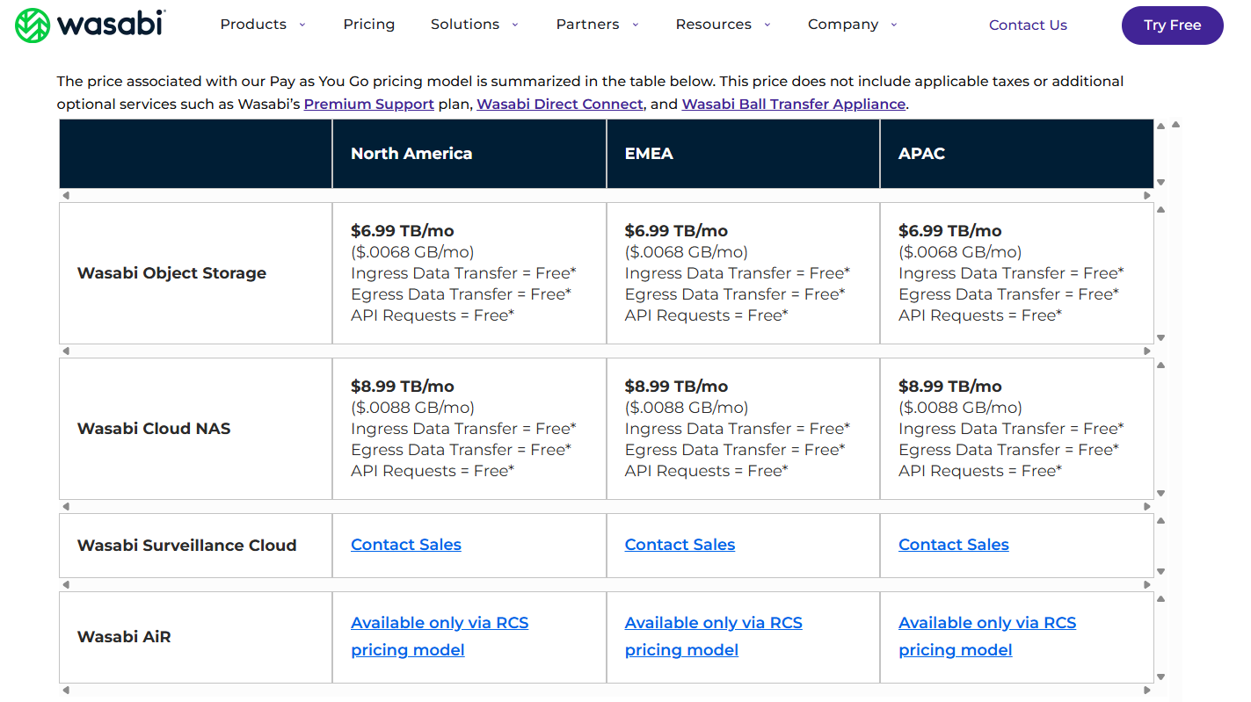Click scroll-up arrow beside Wasabi AiR row

pyautogui.click(x=1160, y=599)
